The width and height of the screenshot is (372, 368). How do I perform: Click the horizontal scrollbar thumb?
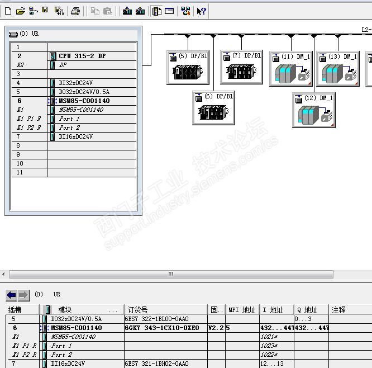171,275
